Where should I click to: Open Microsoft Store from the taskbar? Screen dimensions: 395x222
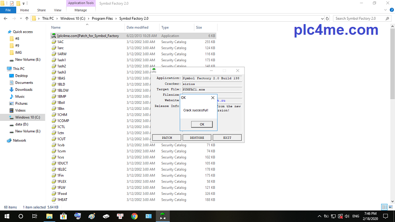[x=63, y=216]
